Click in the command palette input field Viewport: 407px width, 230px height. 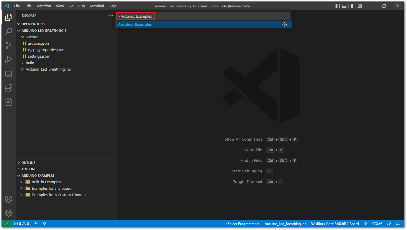click(x=203, y=16)
